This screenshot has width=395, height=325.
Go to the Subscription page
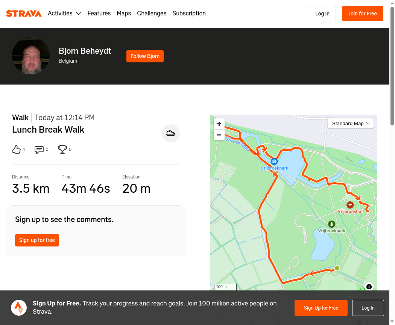pos(189,13)
